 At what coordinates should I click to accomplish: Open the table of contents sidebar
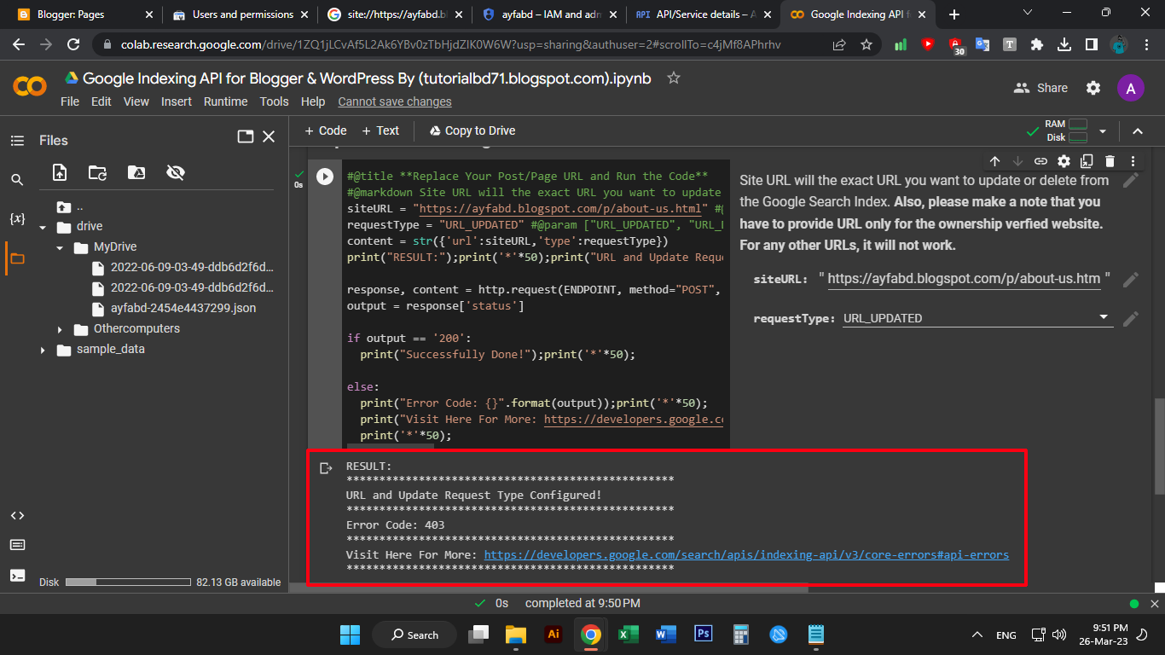[x=17, y=141]
